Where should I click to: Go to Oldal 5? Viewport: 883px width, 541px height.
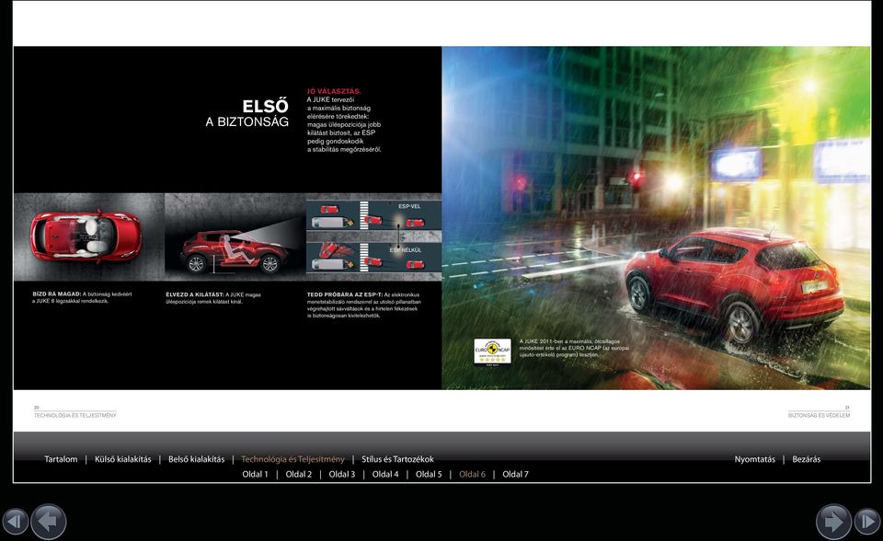pos(429,475)
